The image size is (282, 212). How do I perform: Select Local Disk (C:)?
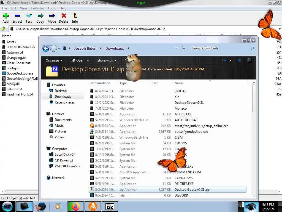[65, 155]
